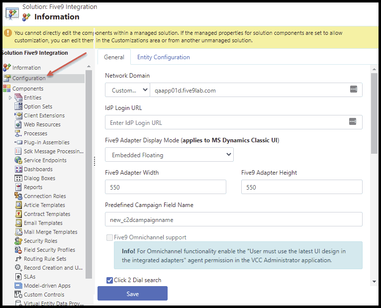Open Option Sets in the component list

pyautogui.click(x=38, y=106)
